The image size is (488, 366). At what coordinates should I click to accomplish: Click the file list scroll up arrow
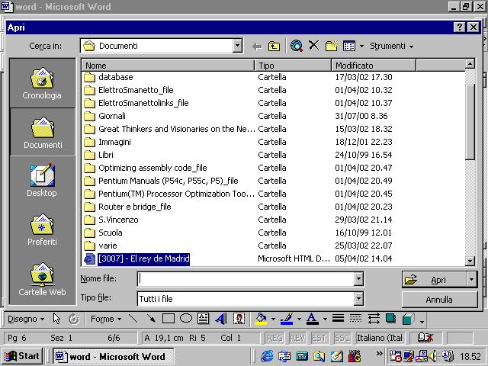[470, 64]
